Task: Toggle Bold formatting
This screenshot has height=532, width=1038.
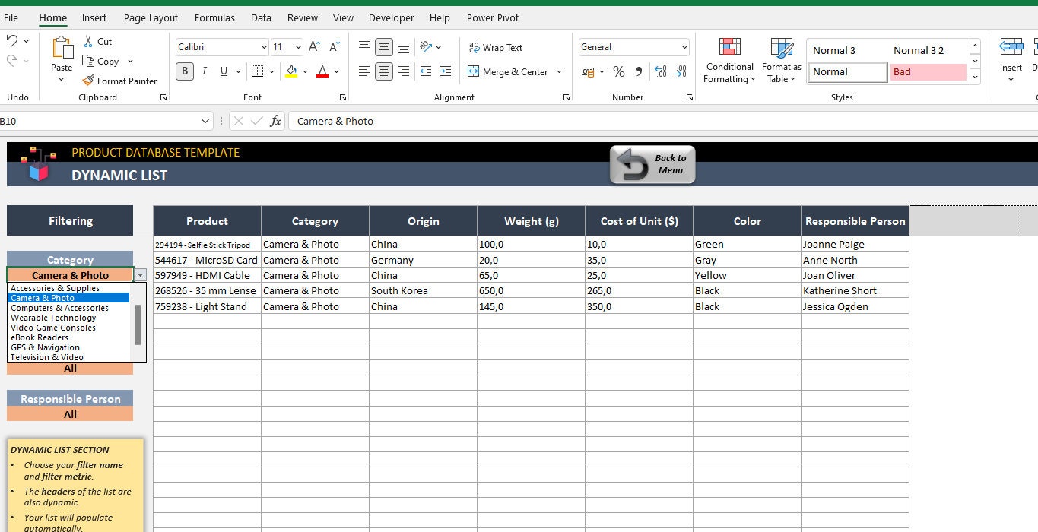Action: coord(183,71)
